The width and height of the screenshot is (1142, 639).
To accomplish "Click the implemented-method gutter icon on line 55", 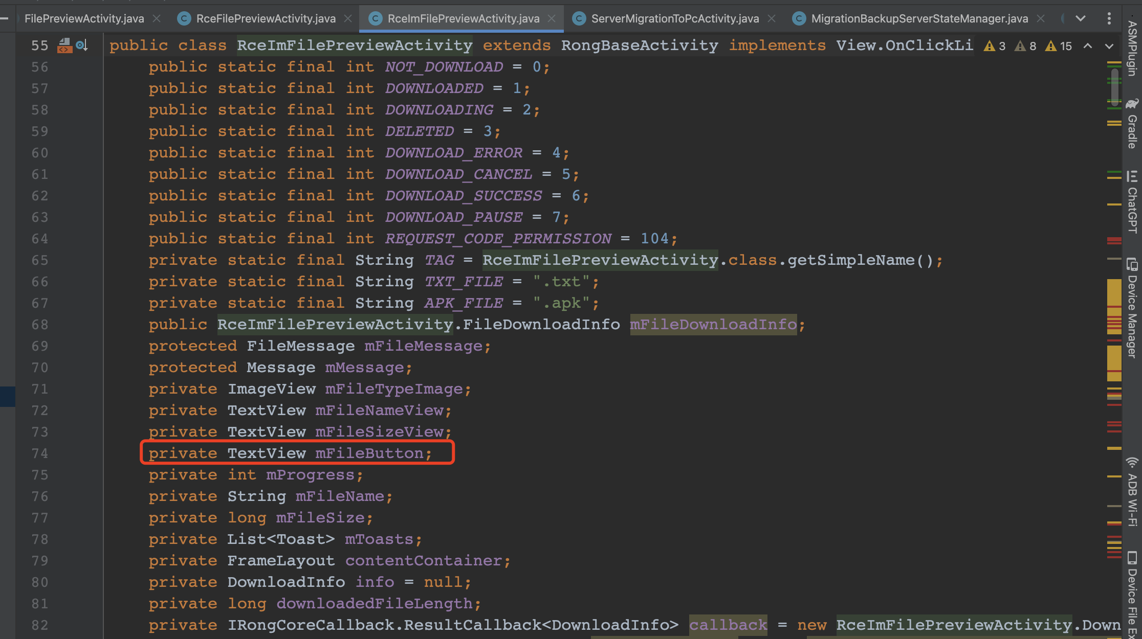I will pos(81,45).
